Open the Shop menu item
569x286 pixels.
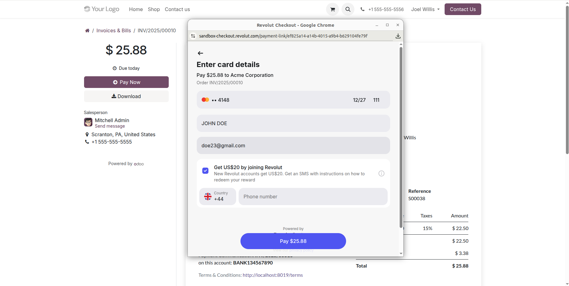[154, 10]
